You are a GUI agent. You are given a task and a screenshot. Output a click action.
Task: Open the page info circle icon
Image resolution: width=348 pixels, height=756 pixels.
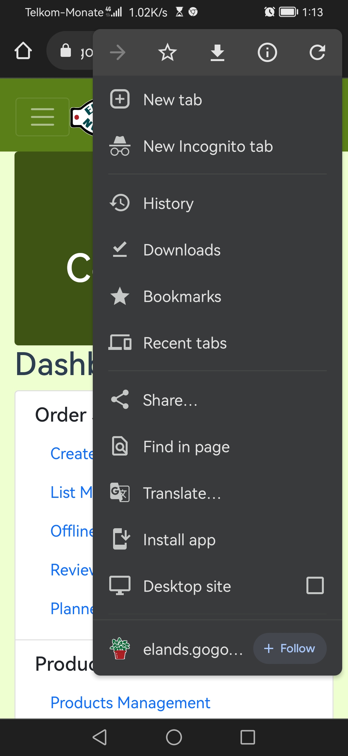pyautogui.click(x=267, y=52)
